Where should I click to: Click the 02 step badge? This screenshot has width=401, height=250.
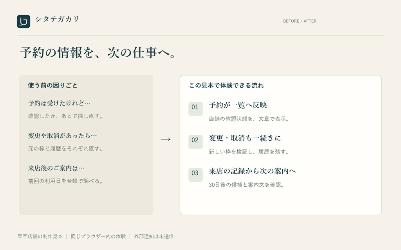click(x=196, y=142)
